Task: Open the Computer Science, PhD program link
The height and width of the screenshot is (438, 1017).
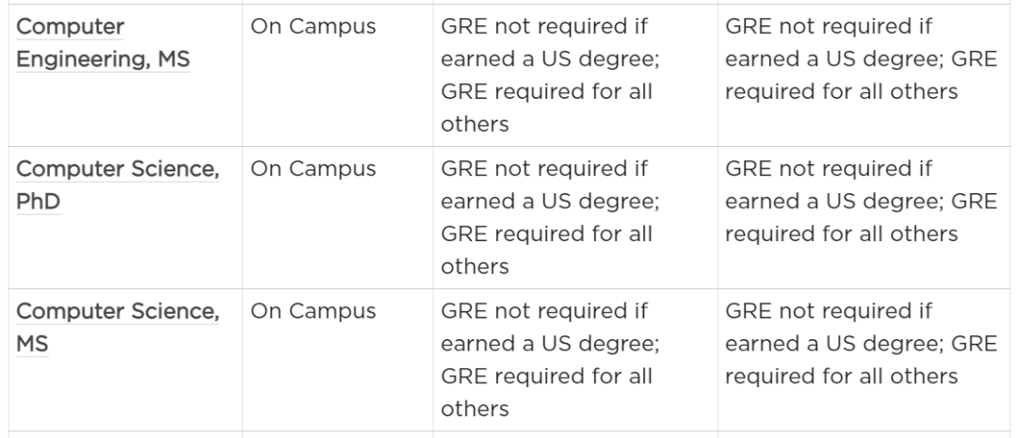Action: [118, 185]
